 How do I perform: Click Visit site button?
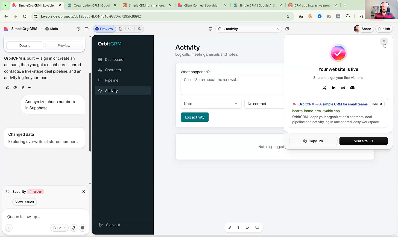(x=363, y=141)
